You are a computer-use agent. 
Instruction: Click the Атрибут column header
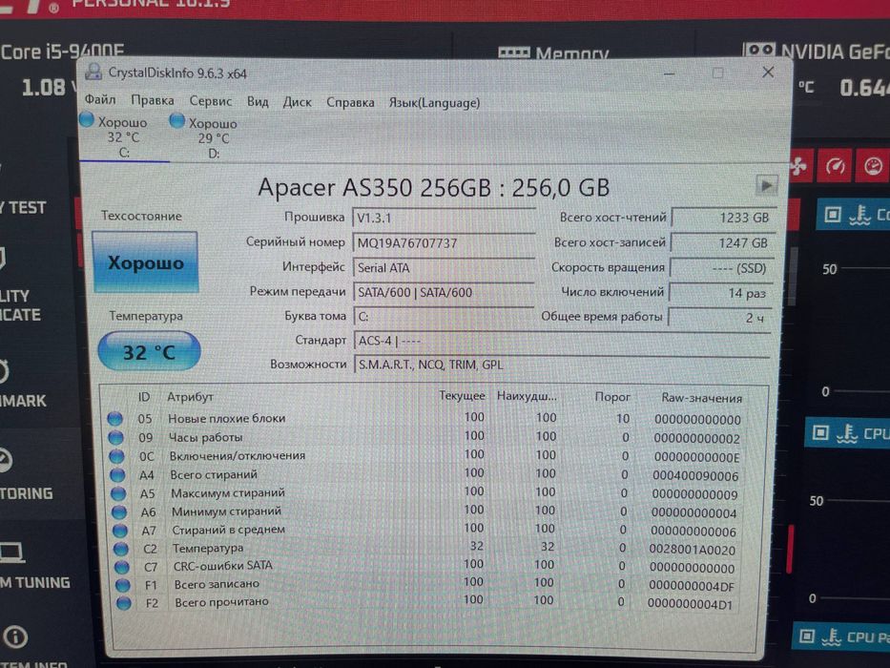click(x=190, y=397)
